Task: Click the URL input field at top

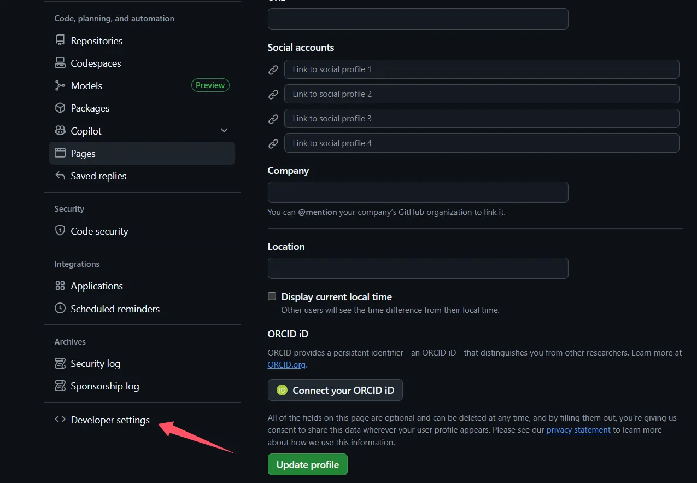Action: [x=418, y=19]
